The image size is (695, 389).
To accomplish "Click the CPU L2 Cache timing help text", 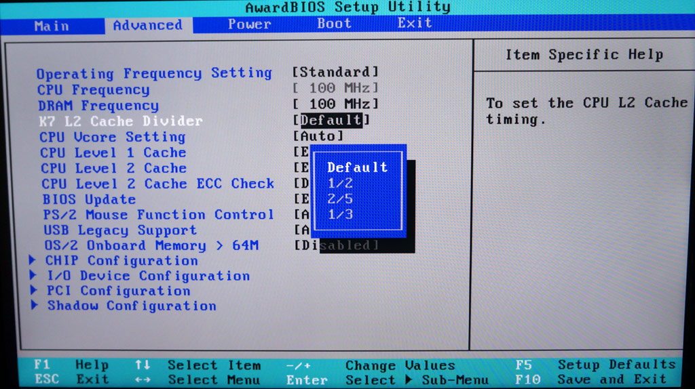I will [x=587, y=110].
